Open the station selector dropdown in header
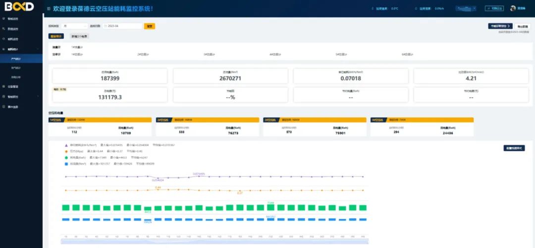Image resolution: width=535 pixels, height=248 pixels. click(x=466, y=8)
